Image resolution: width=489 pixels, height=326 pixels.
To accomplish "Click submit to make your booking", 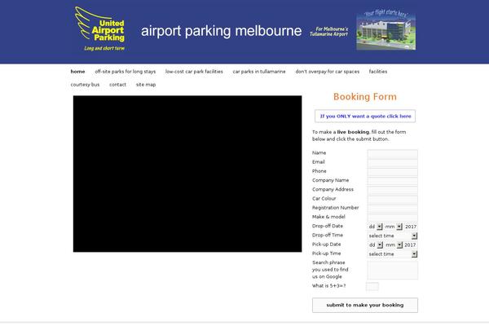I will coord(365,305).
